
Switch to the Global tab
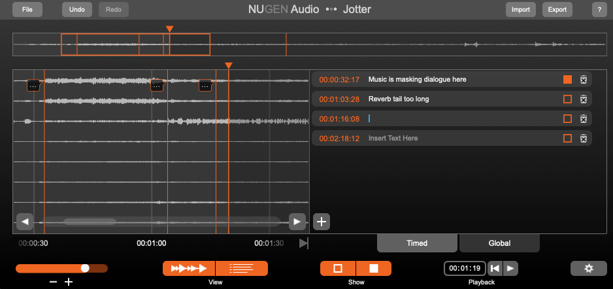pyautogui.click(x=499, y=243)
